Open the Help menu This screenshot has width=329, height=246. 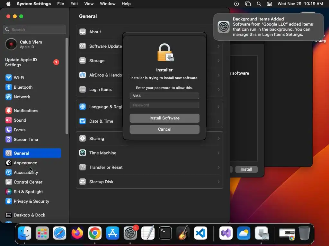point(126,4)
